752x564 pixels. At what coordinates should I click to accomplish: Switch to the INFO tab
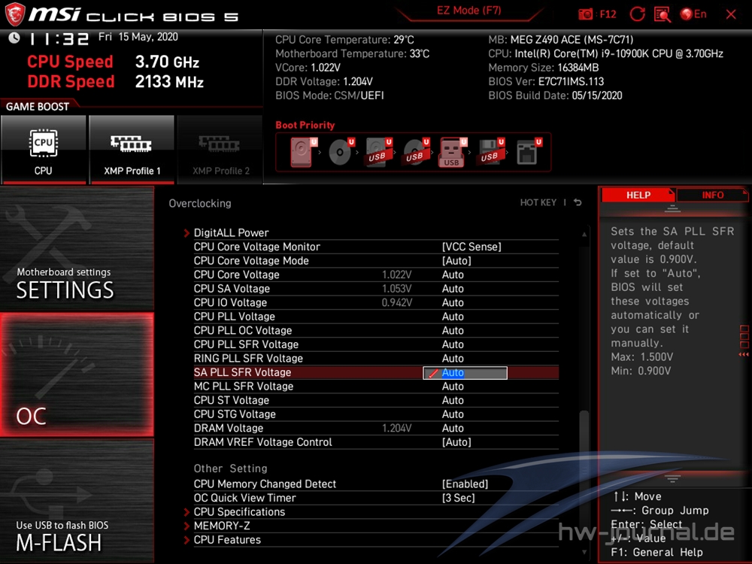click(712, 196)
